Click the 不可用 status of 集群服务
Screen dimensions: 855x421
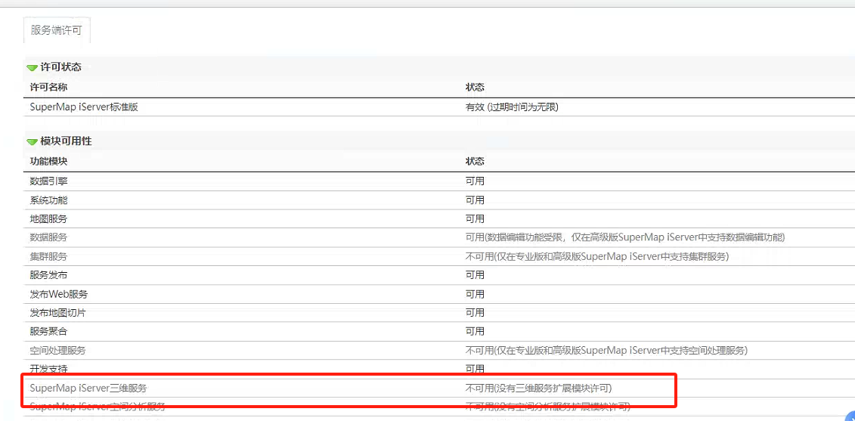tap(597, 256)
